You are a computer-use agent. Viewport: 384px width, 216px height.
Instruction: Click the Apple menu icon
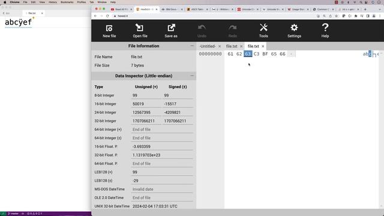click(5, 2)
